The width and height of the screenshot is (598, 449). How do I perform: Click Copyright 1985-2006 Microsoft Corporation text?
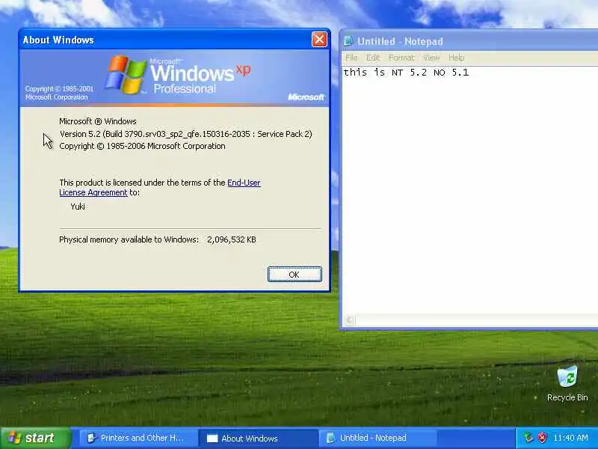(x=142, y=146)
